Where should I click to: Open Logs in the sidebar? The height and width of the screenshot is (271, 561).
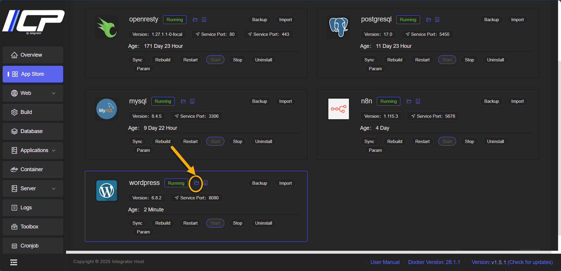(33, 208)
